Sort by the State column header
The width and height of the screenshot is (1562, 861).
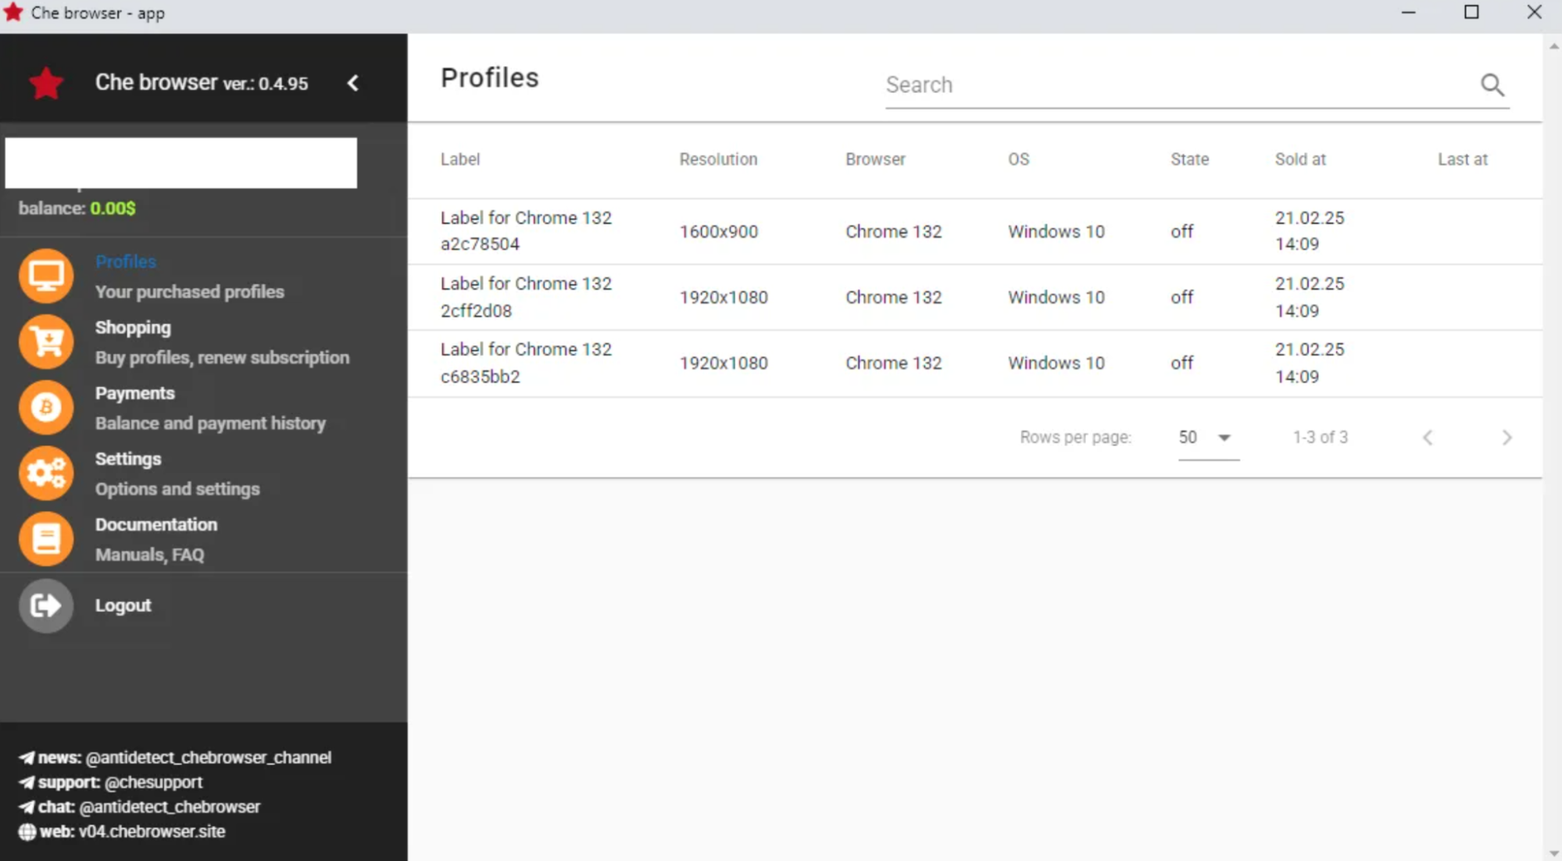pos(1189,159)
